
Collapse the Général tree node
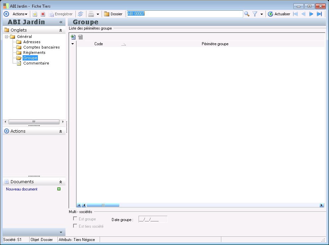(6, 37)
